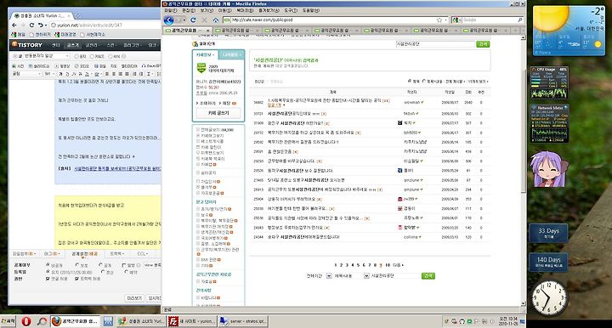Viewport: 612px width, 328px height.
Task: Click the Firefox taskbar button
Action: 76,321
